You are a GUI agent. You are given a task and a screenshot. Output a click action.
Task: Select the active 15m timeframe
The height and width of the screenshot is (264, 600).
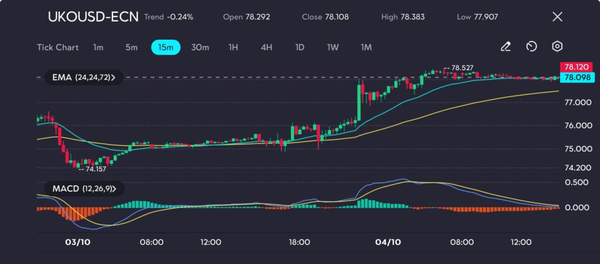(166, 47)
